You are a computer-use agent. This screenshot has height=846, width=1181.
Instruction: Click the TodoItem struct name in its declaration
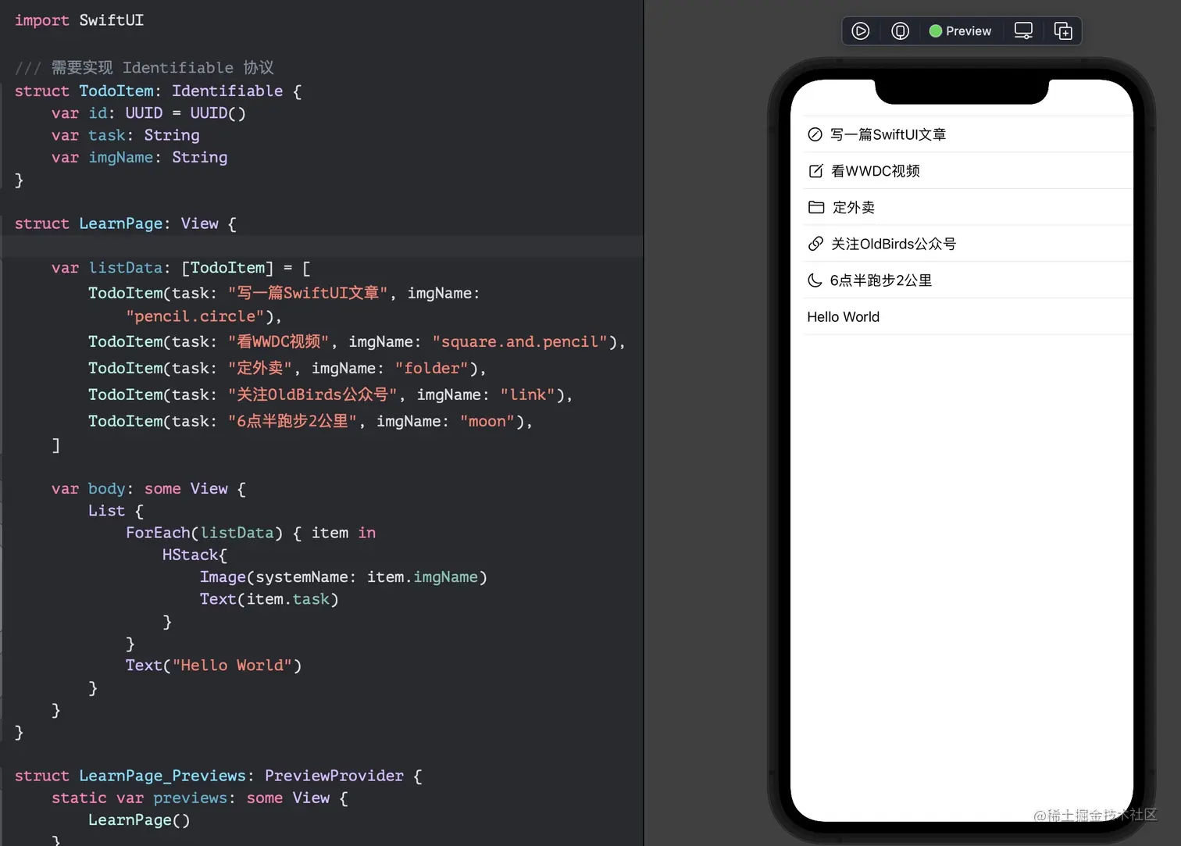(116, 91)
